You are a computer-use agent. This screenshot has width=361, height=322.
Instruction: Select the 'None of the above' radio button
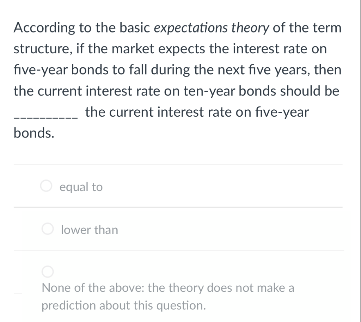tap(48, 271)
